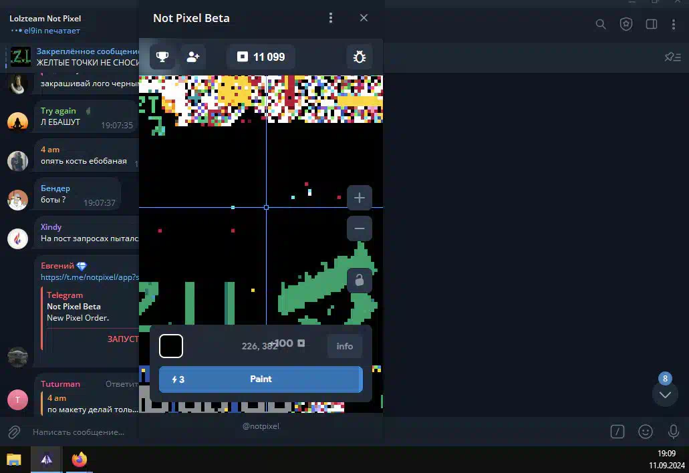Toggle the right sidebar panel icon
689x473 pixels.
pyautogui.click(x=652, y=24)
